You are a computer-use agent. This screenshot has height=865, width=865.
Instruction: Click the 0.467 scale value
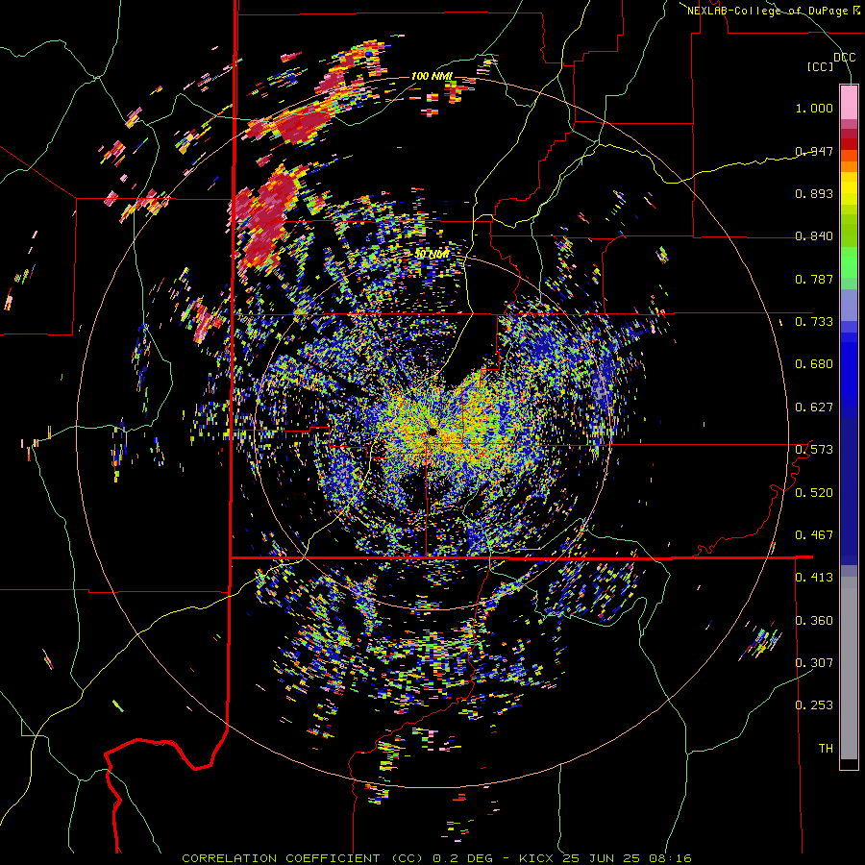click(814, 535)
